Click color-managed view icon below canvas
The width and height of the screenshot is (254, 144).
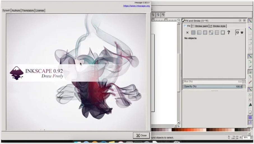click(x=178, y=126)
